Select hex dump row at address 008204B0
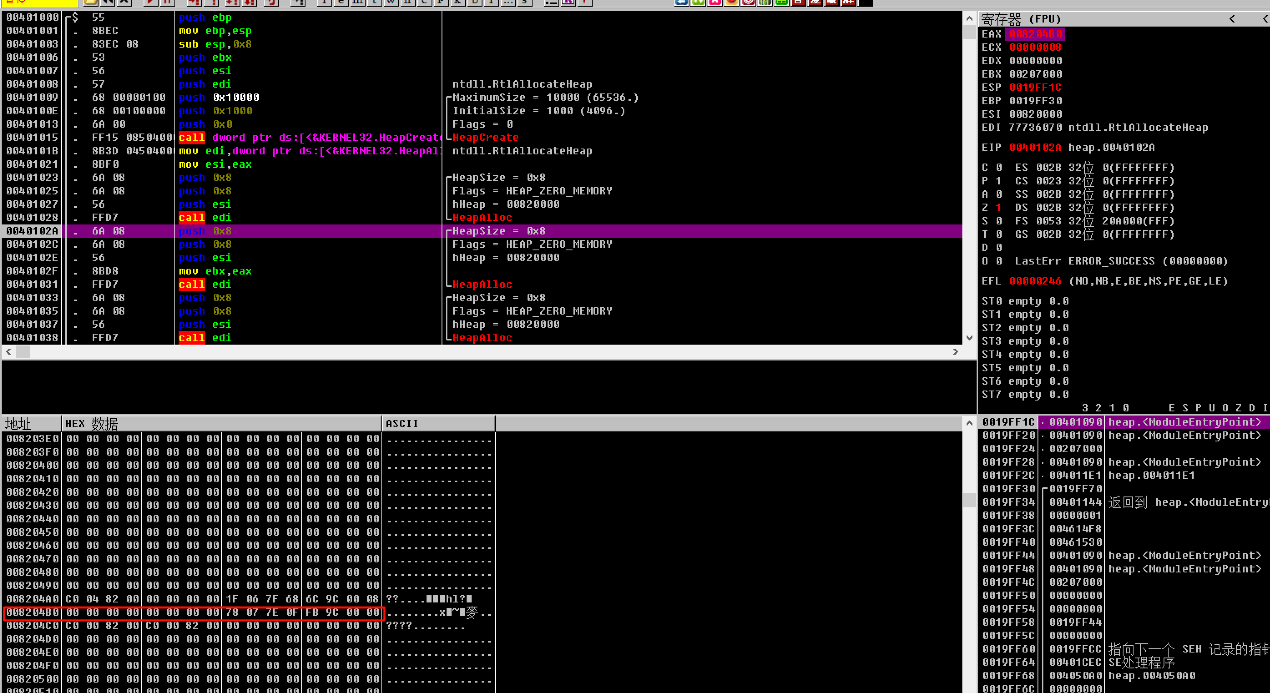 [x=248, y=612]
